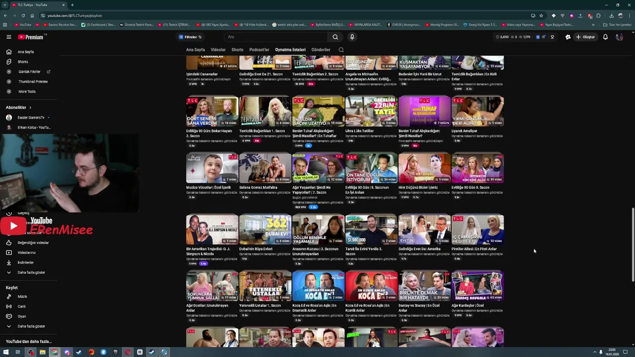Select the Oynatma listeleri tab

(290, 50)
